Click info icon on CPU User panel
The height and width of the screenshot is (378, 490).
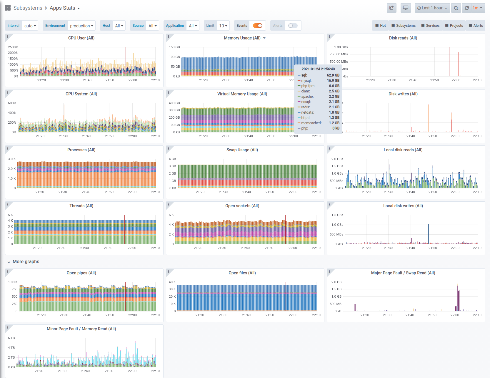tap(8, 37)
